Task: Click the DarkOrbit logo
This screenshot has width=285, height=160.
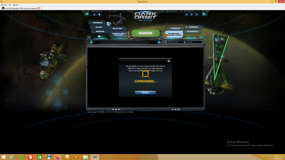Action: click(145, 16)
